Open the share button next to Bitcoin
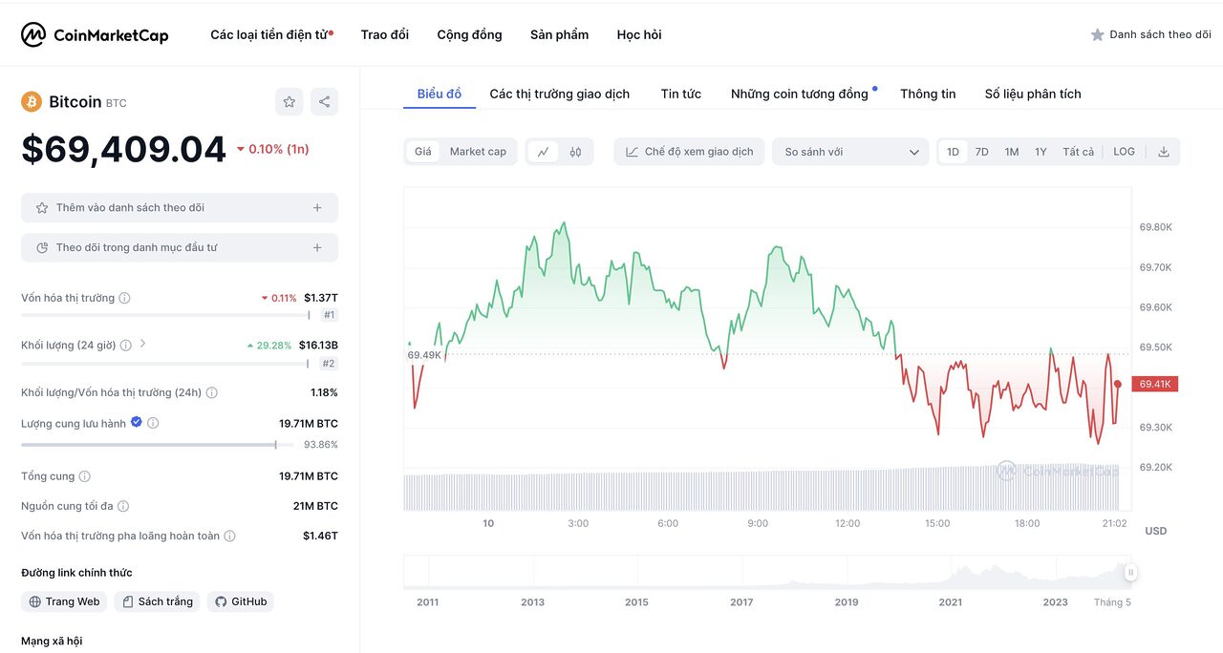 (324, 102)
